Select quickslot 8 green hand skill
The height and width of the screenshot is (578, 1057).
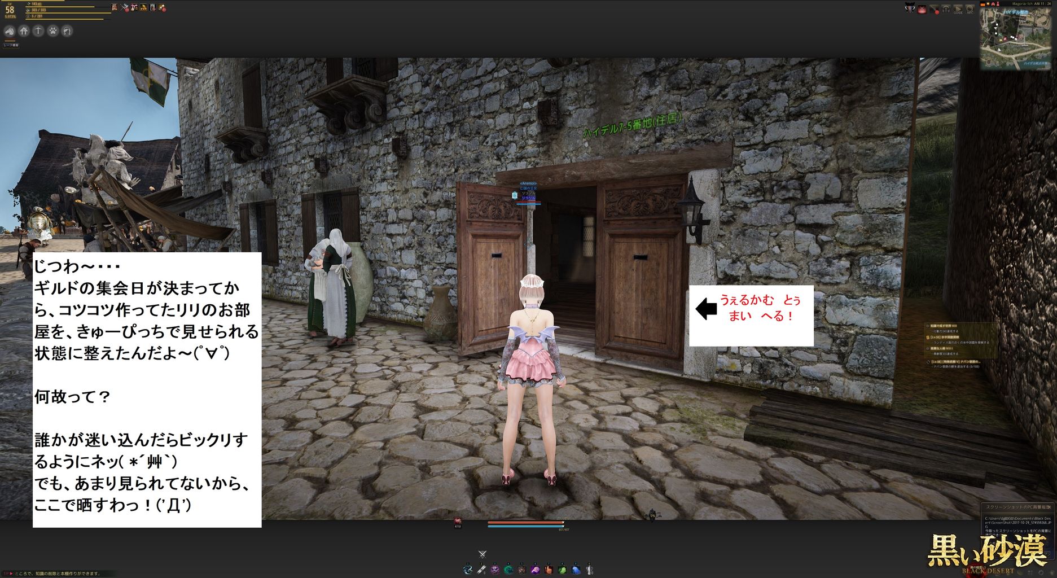[x=562, y=569]
